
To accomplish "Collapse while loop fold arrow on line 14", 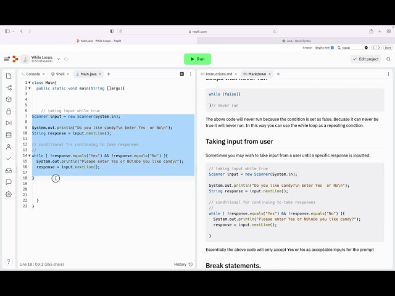I will 30,155.
